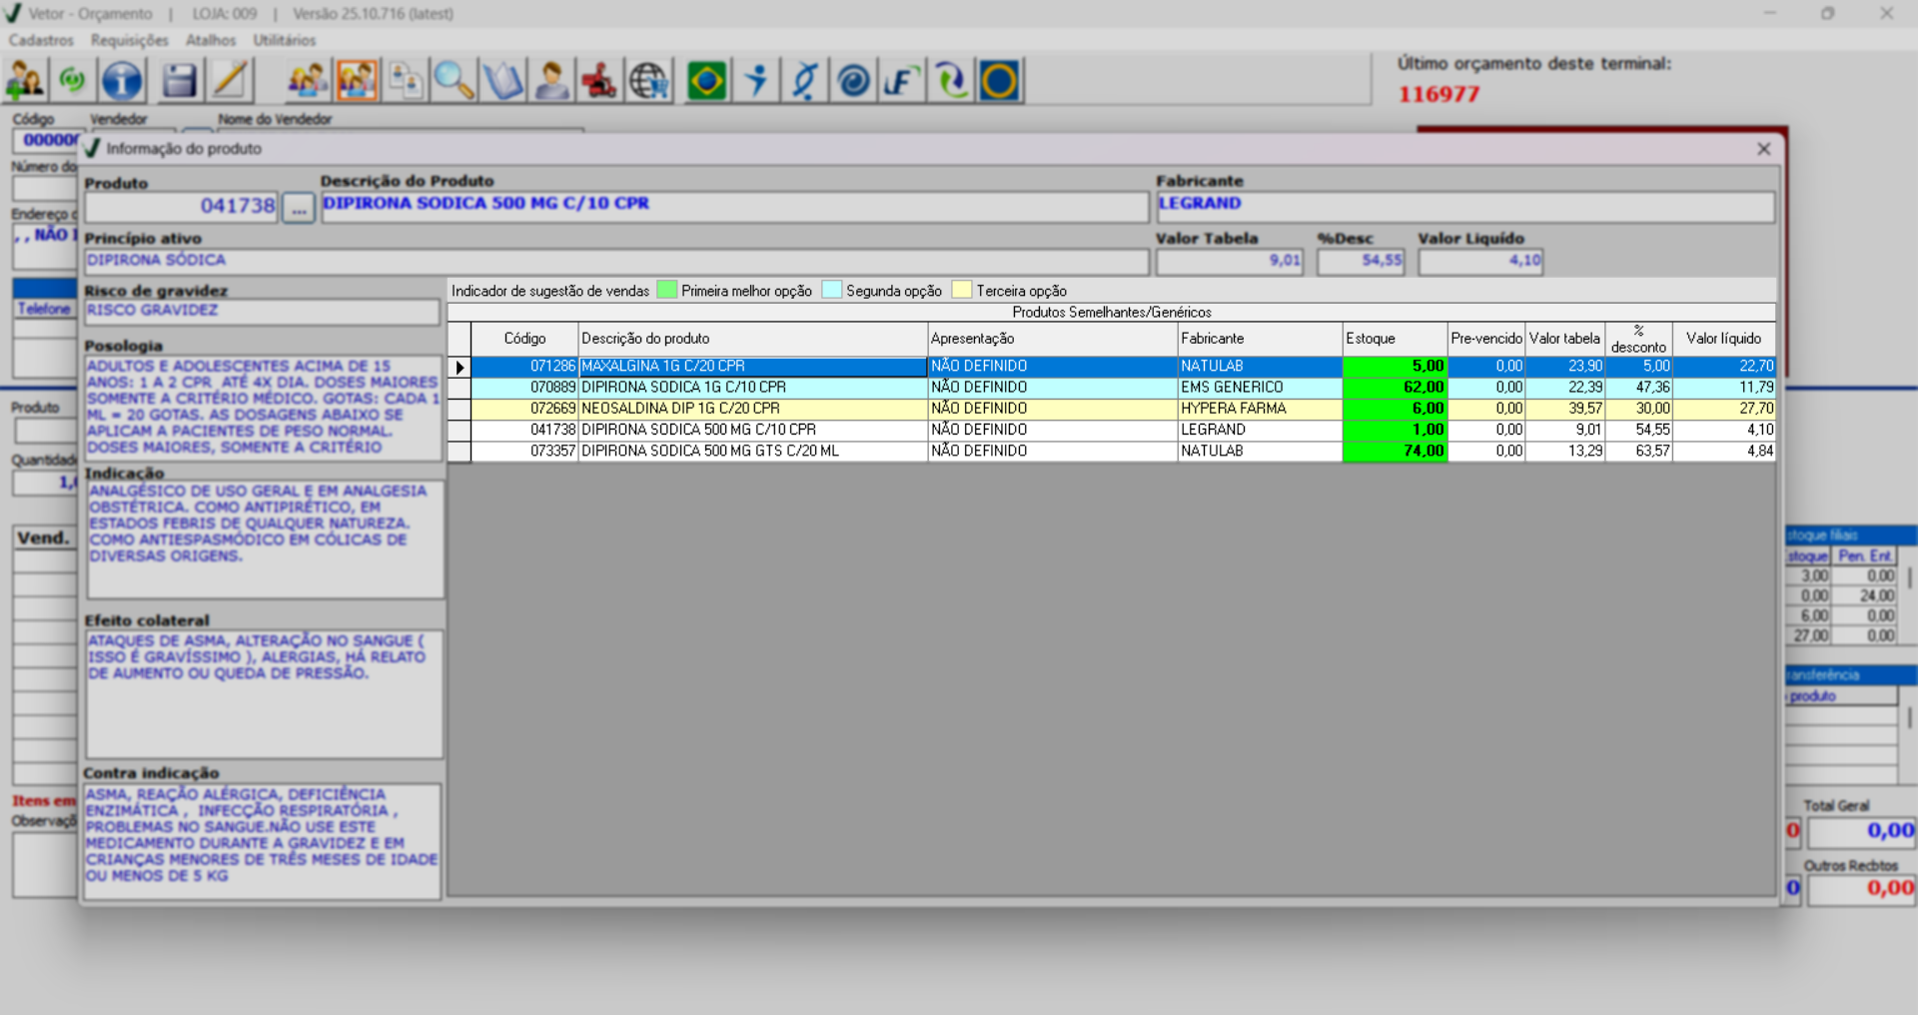
Task: Click the floppy disk save icon
Action: (179, 81)
